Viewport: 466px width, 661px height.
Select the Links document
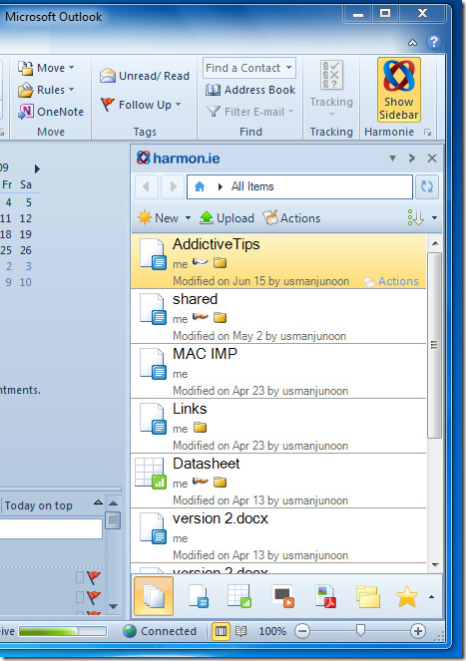pyautogui.click(x=278, y=426)
